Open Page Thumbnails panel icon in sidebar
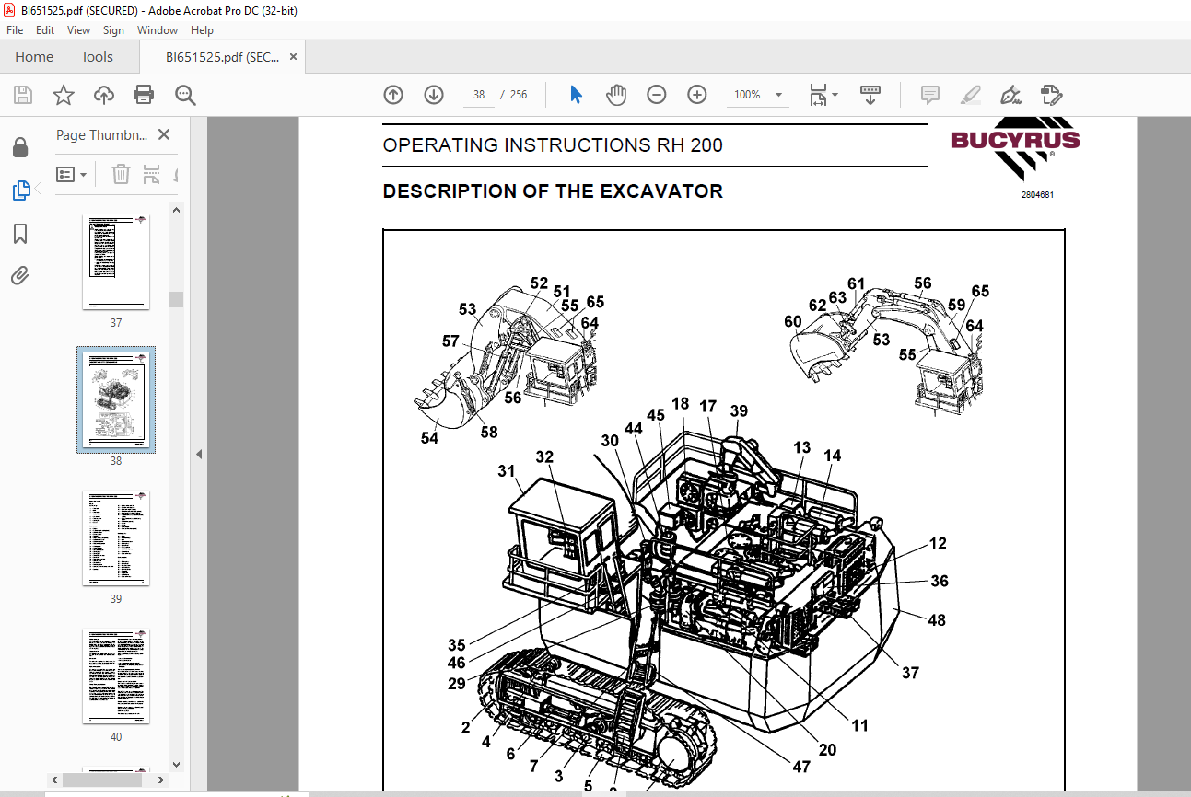Screen dimensions: 1191x797 pos(20,191)
